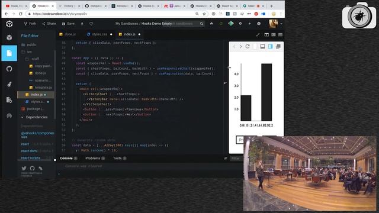The width and height of the screenshot is (379, 213).
Task: Select the File Editor sidebar icon
Action: pyautogui.click(x=9, y=53)
